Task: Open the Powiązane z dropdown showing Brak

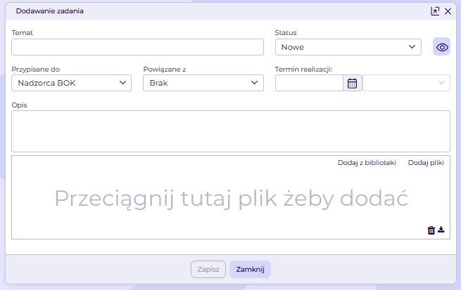Action: (x=203, y=83)
